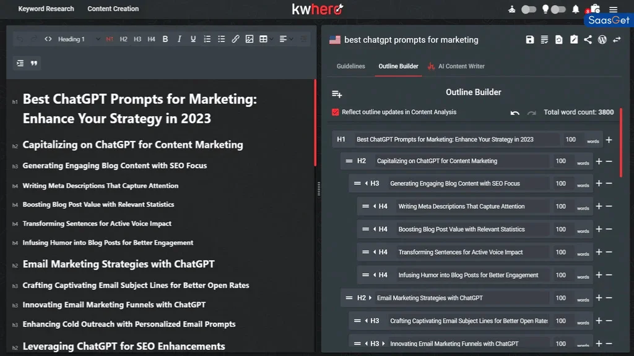This screenshot has width=634, height=356.
Task: Click the Outline Builder panel scrollbar
Action: pyautogui.click(x=621, y=142)
